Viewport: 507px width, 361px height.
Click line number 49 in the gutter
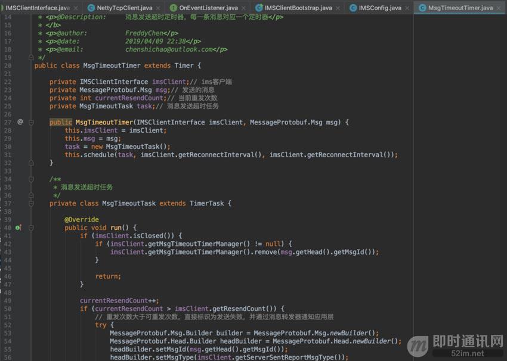pos(8,301)
